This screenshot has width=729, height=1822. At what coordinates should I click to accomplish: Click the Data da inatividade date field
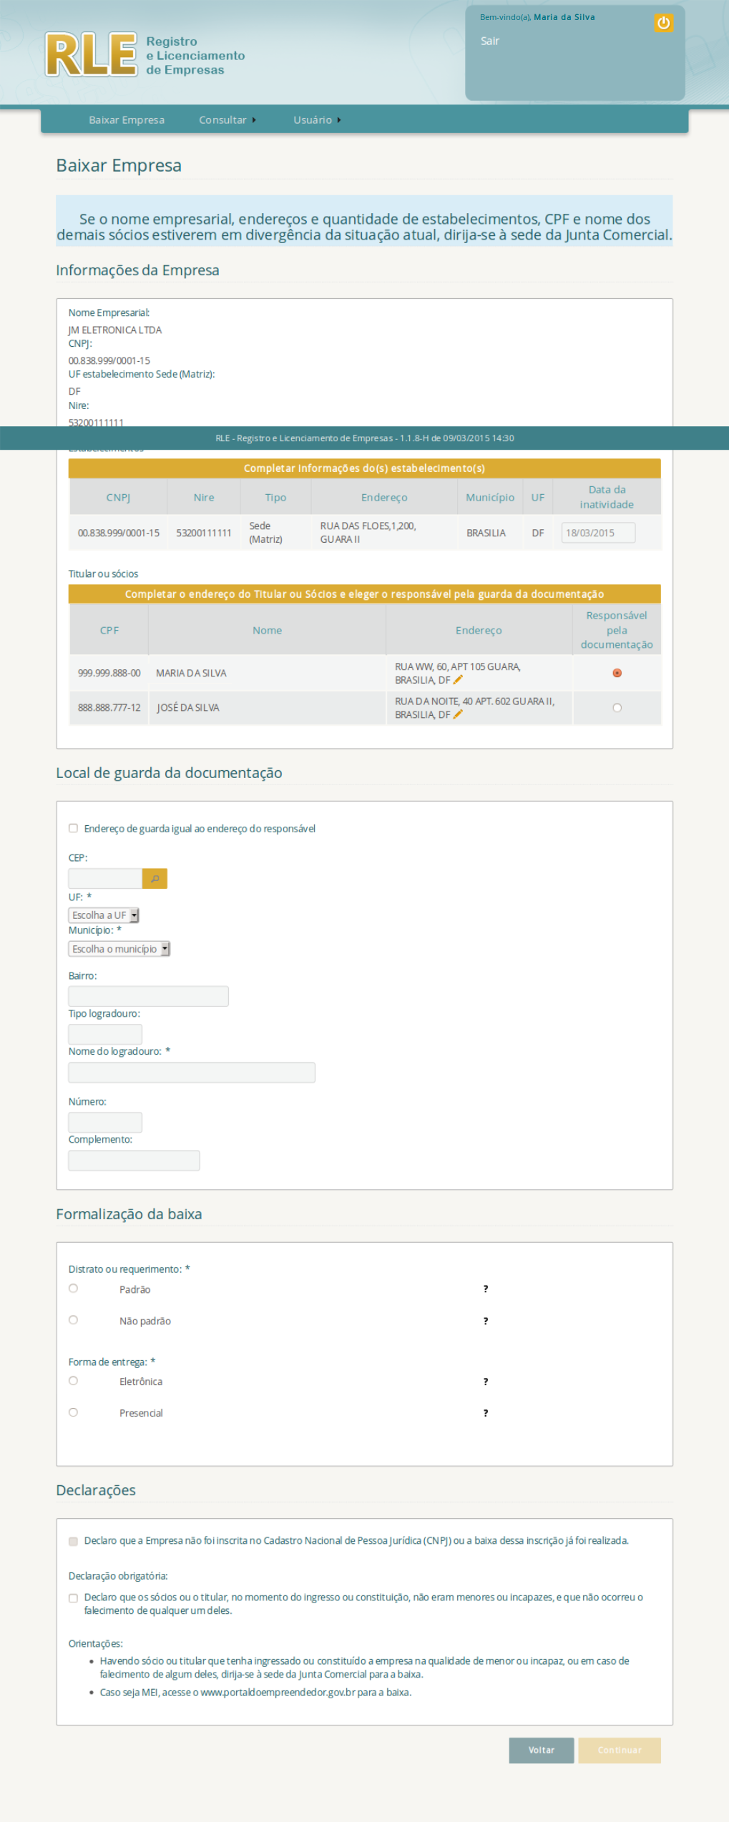pos(598,533)
